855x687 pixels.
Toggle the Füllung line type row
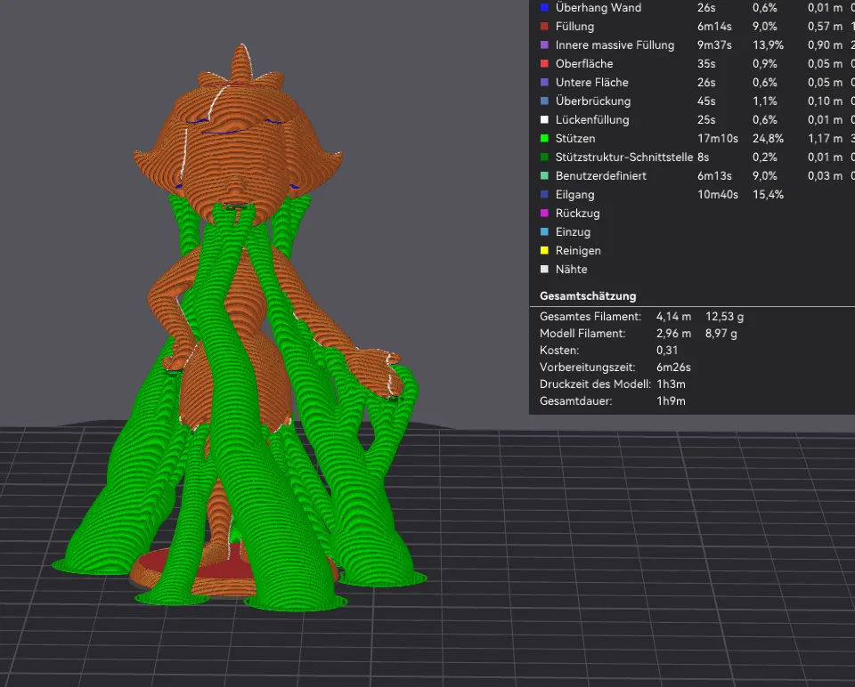click(574, 26)
